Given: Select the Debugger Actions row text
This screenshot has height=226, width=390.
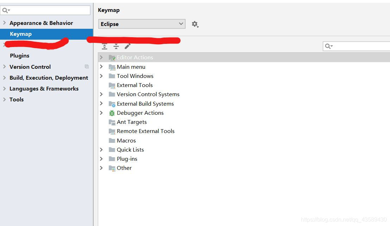Looking at the screenshot, I should pos(140,113).
